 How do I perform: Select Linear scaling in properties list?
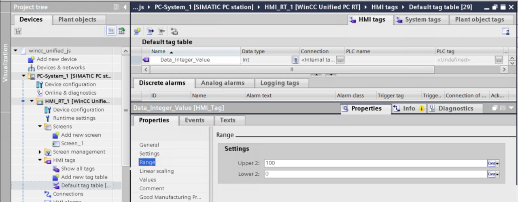(x=156, y=171)
